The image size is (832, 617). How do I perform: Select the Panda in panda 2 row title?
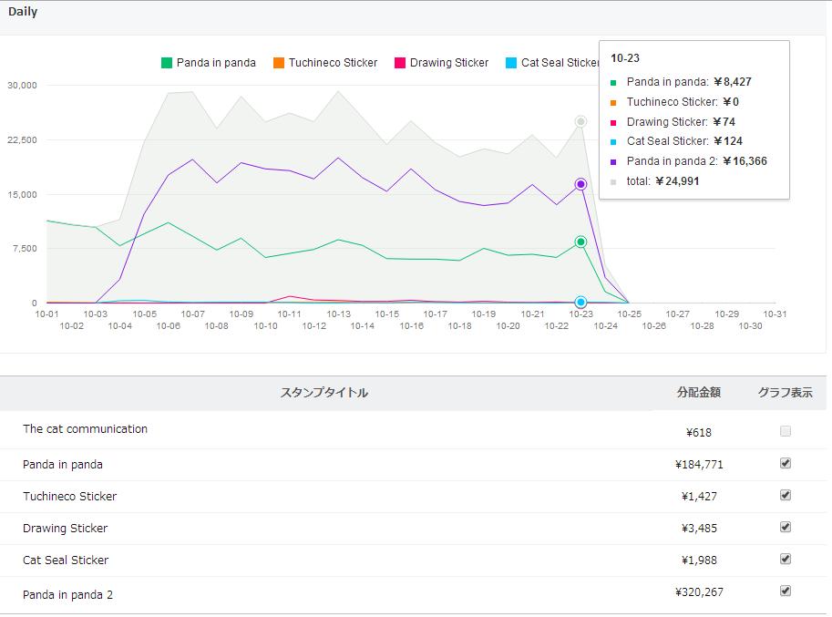[x=68, y=595]
